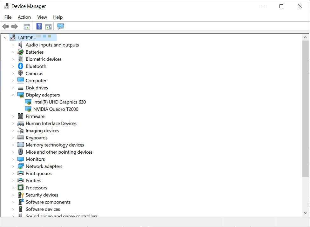
Task: Click the Forward navigation arrow
Action: click(x=14, y=26)
